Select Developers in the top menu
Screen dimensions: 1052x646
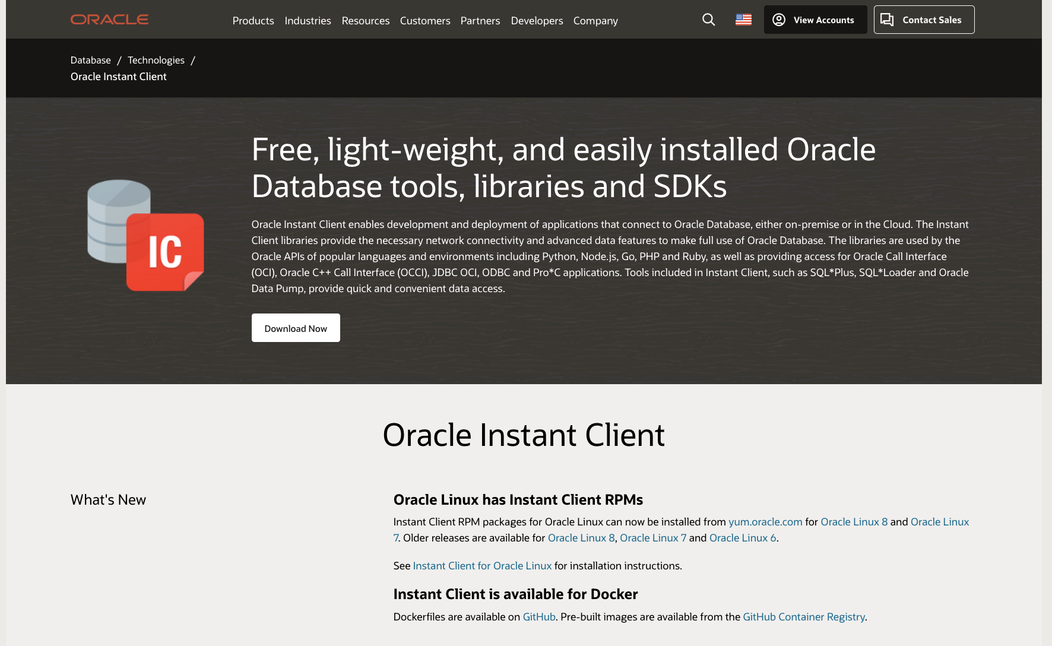click(x=537, y=21)
